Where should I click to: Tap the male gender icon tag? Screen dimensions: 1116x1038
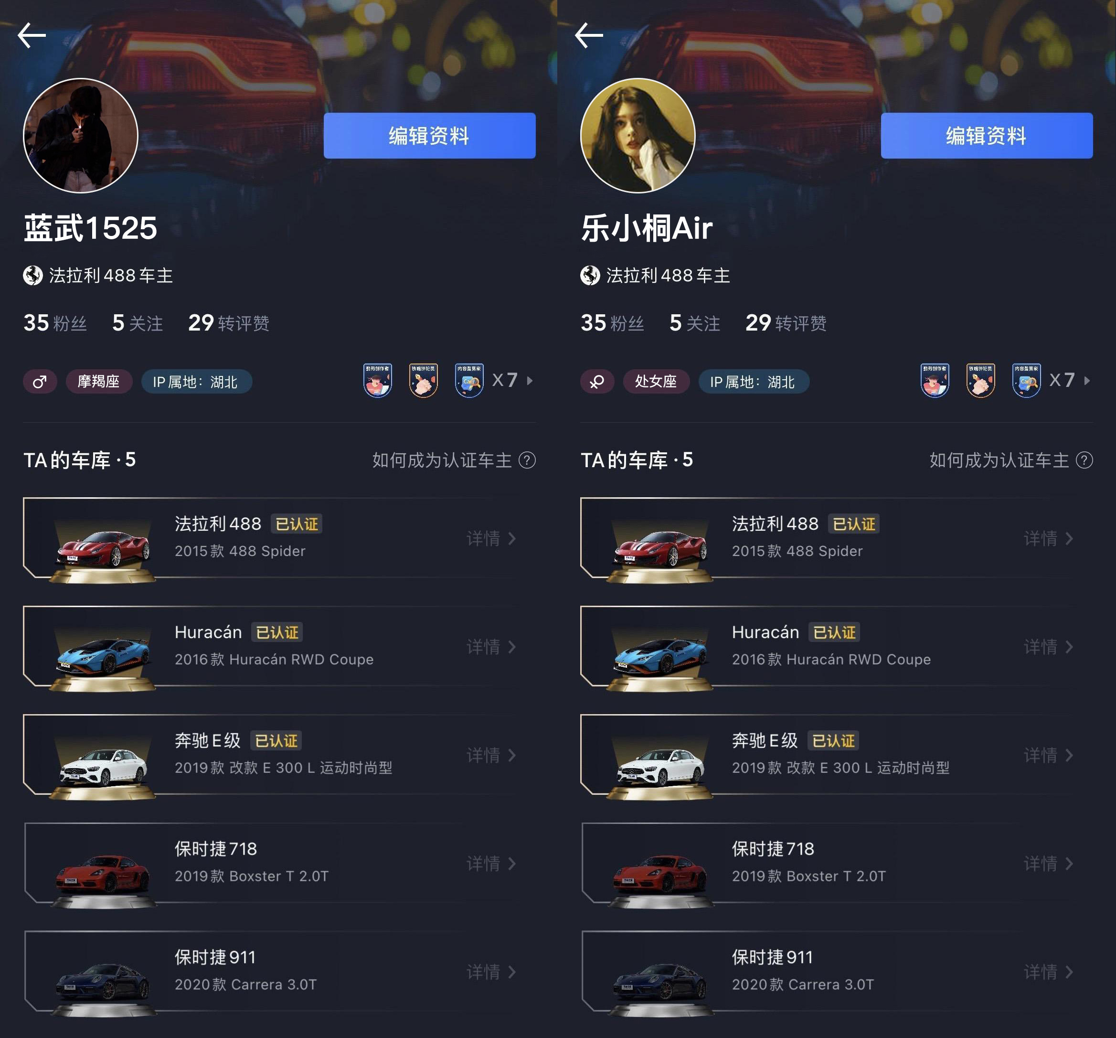[x=40, y=382]
